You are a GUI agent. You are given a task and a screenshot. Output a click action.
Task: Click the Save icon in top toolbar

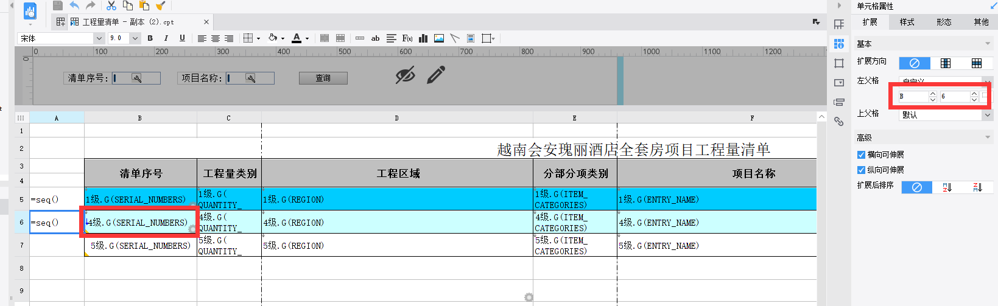[58, 5]
